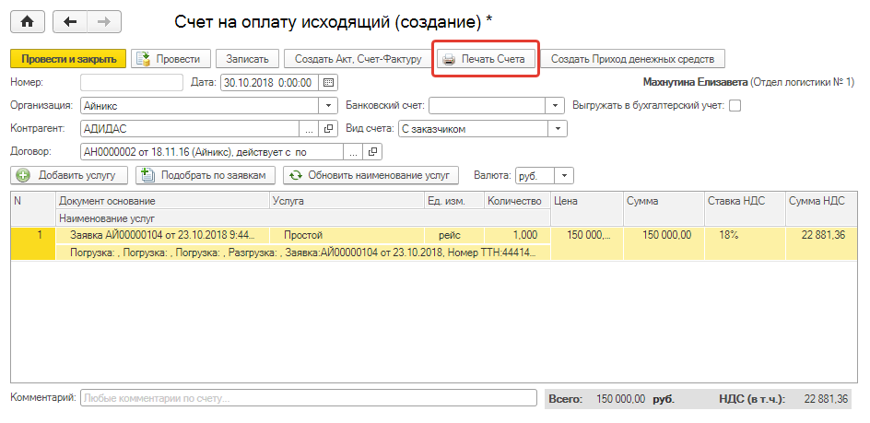Click the Сумма НДС column header
The width and height of the screenshot is (870, 423).
pyautogui.click(x=821, y=209)
